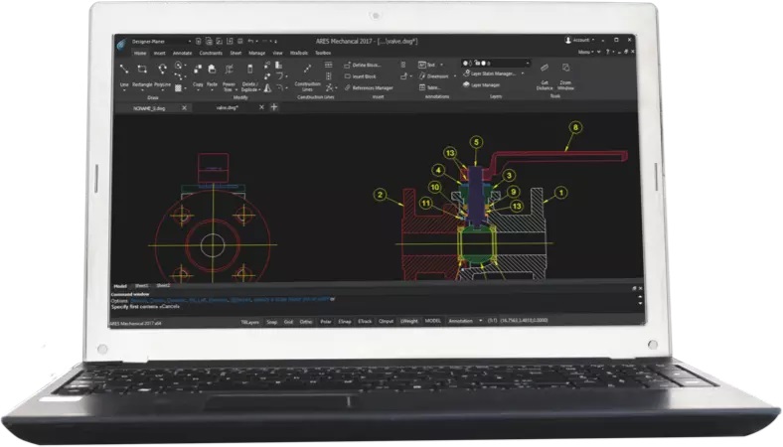
Task: Expand the Delete / Explode dropdown arrow
Action: (259, 90)
